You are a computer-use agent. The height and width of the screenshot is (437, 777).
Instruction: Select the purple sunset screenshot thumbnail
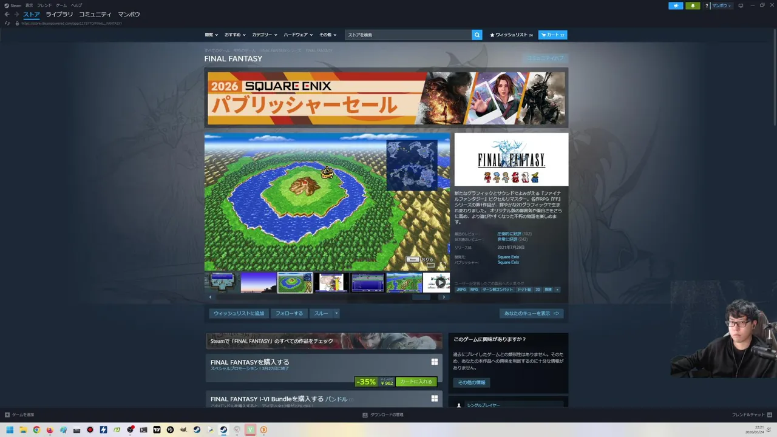[258, 282]
